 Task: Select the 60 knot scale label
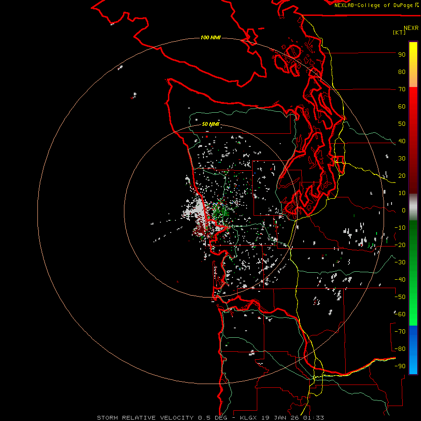coord(402,107)
